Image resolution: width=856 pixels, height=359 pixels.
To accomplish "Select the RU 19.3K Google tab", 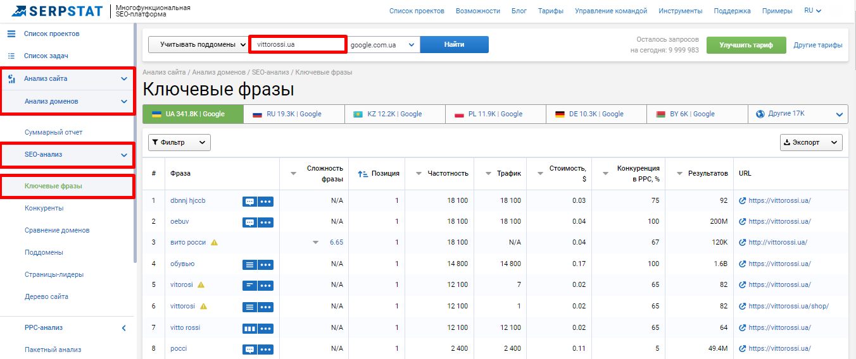I will coord(294,114).
